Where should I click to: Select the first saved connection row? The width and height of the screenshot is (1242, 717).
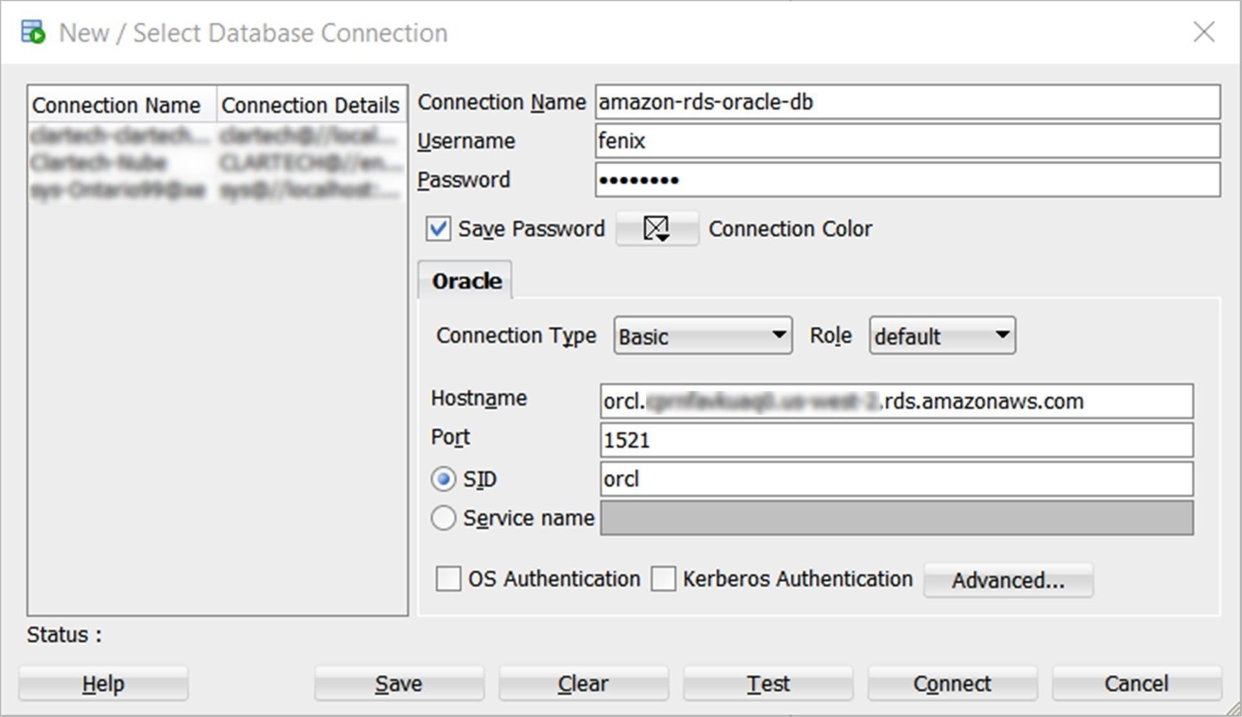[x=217, y=135]
